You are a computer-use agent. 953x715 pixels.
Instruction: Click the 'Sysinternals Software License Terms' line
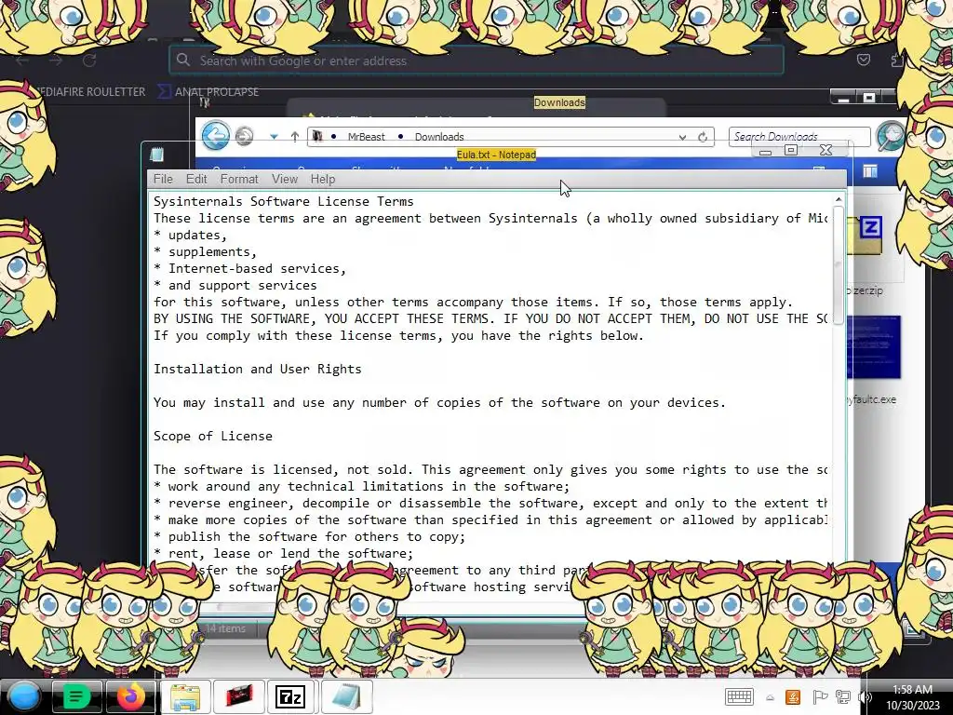click(x=283, y=201)
